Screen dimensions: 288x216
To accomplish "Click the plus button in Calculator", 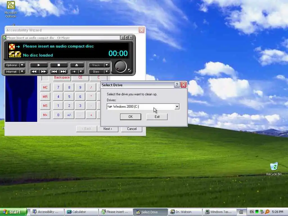I will pos(91,115).
